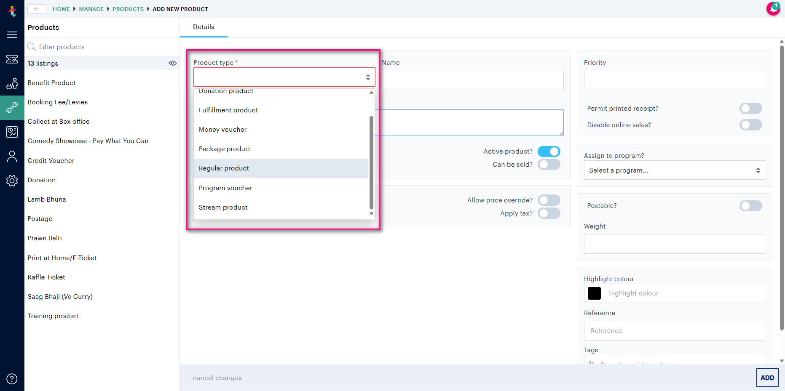Screen dimensions: 785x391
Task: Choose Stream product option
Action: click(x=281, y=207)
